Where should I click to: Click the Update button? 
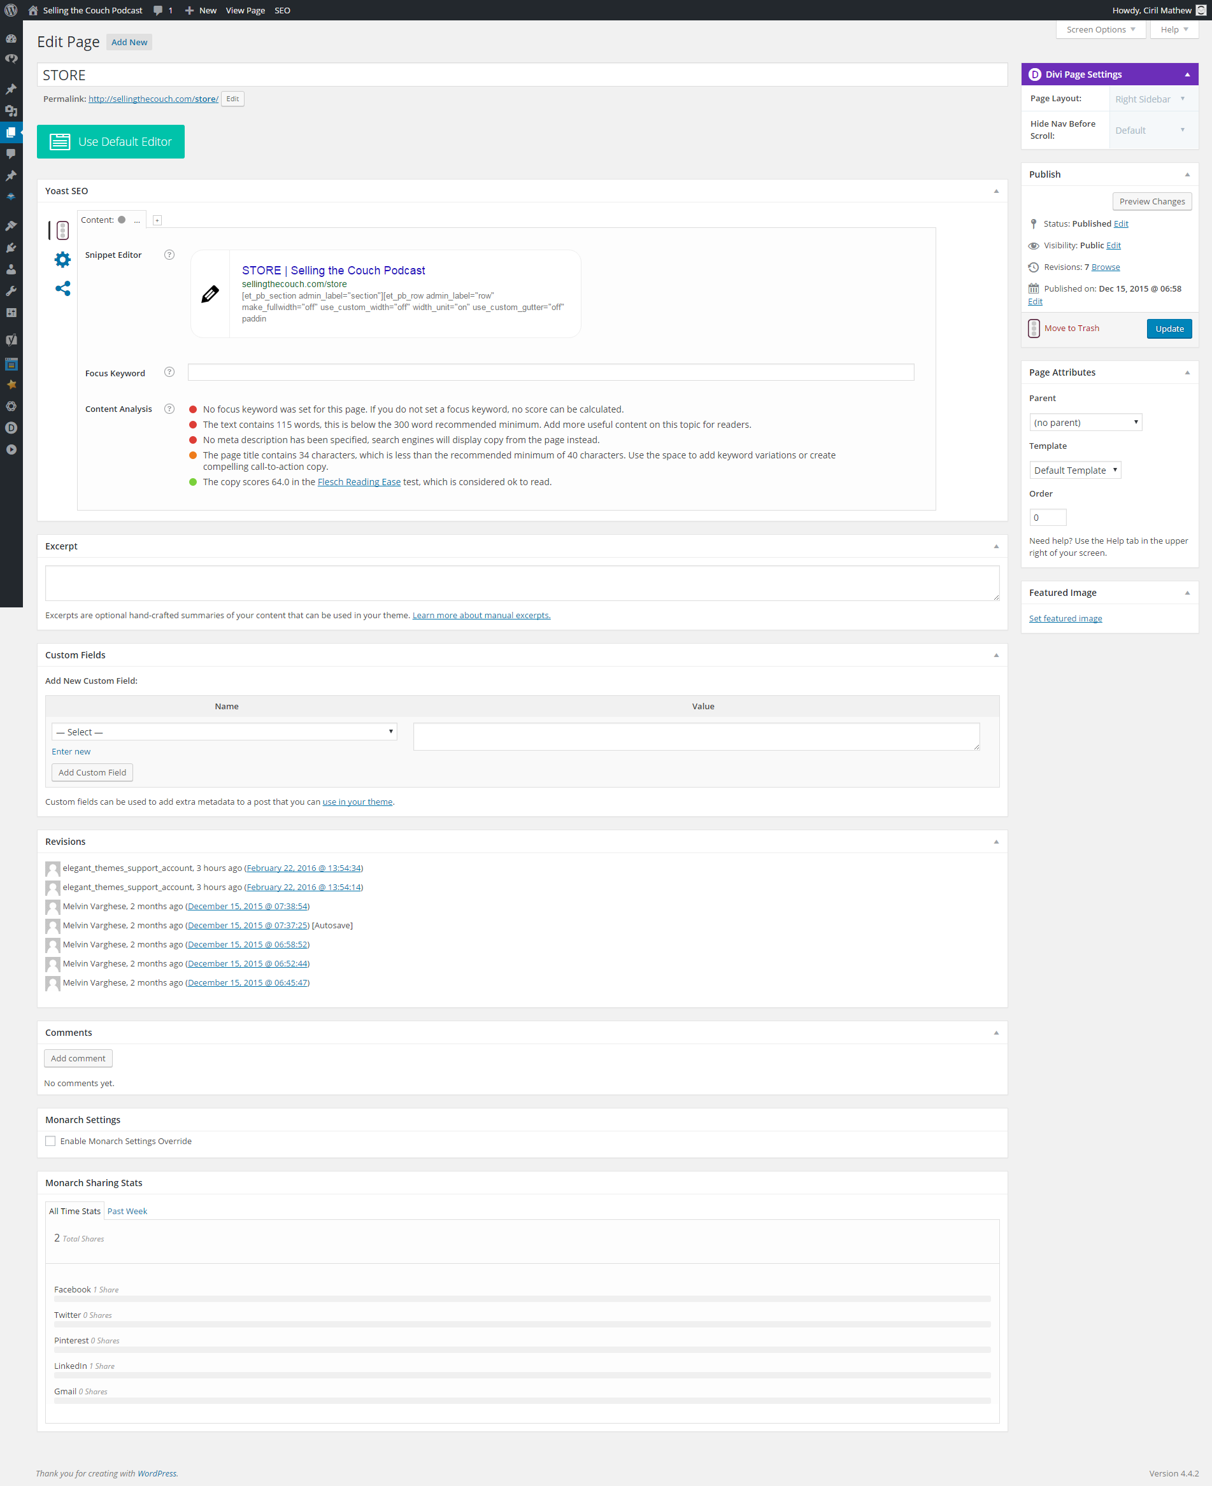click(1169, 329)
